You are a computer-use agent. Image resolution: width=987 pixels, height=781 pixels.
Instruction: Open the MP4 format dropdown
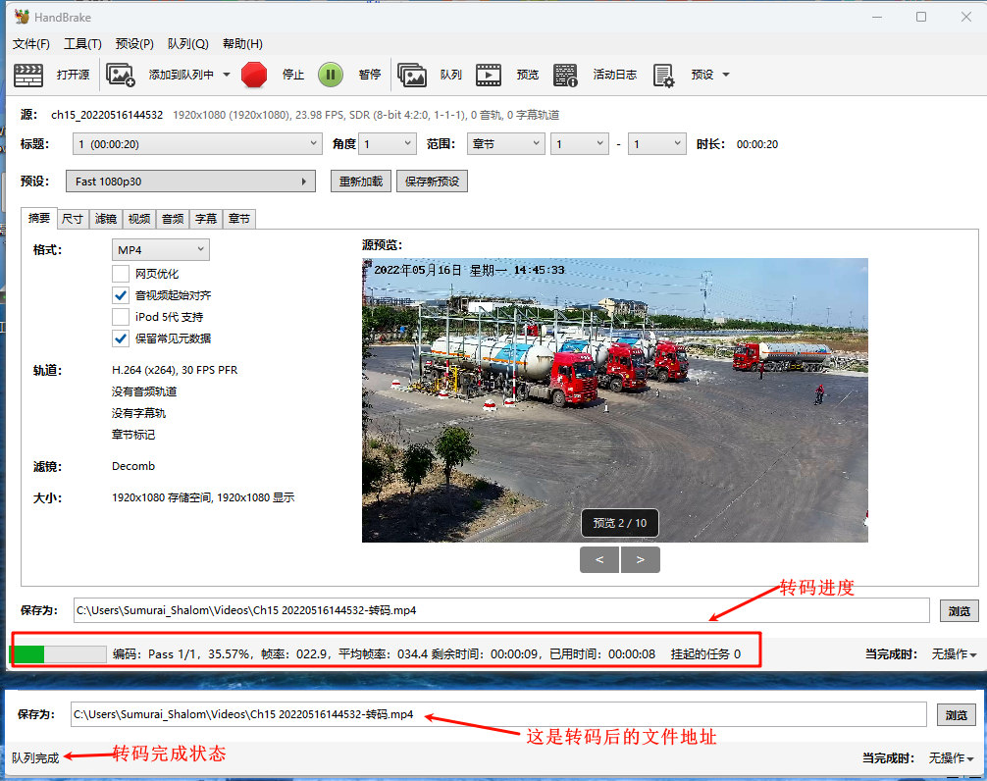pos(161,250)
